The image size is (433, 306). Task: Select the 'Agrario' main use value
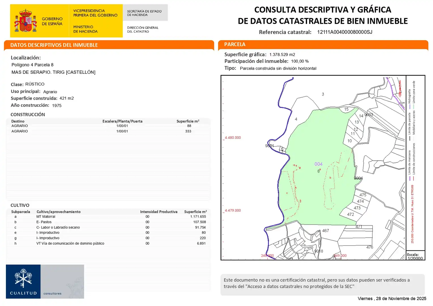point(50,92)
